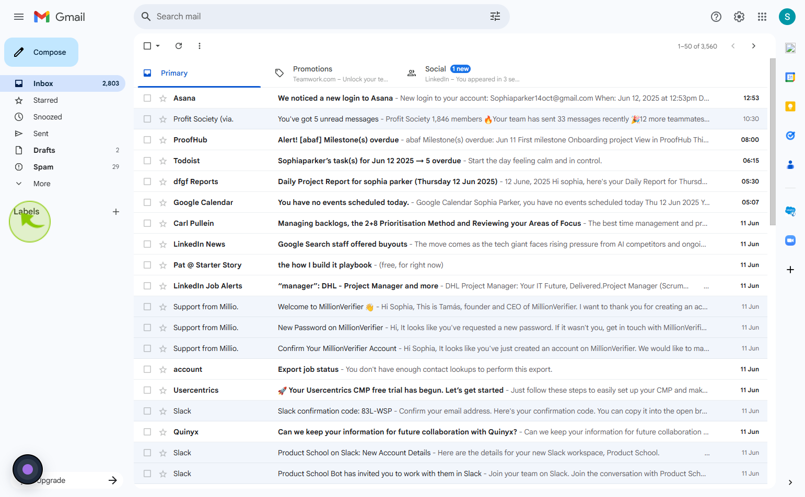The image size is (805, 497).
Task: Open the Drafts folder
Action: point(63,150)
